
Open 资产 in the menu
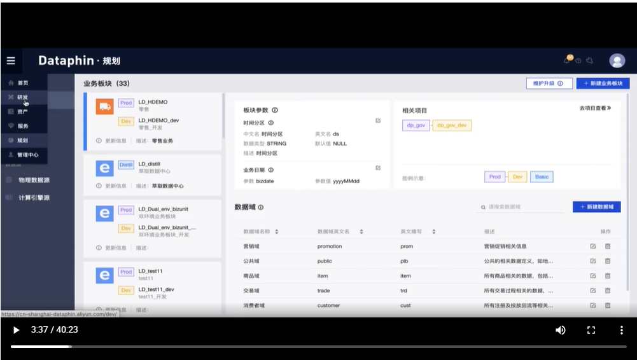click(24, 111)
